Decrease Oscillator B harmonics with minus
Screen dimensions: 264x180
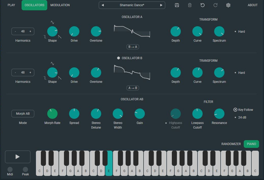click(15, 73)
